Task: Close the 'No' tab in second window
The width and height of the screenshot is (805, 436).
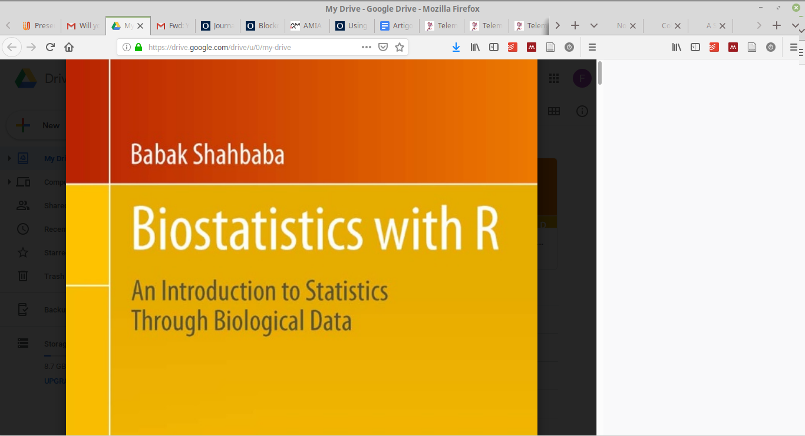Action: (x=633, y=26)
